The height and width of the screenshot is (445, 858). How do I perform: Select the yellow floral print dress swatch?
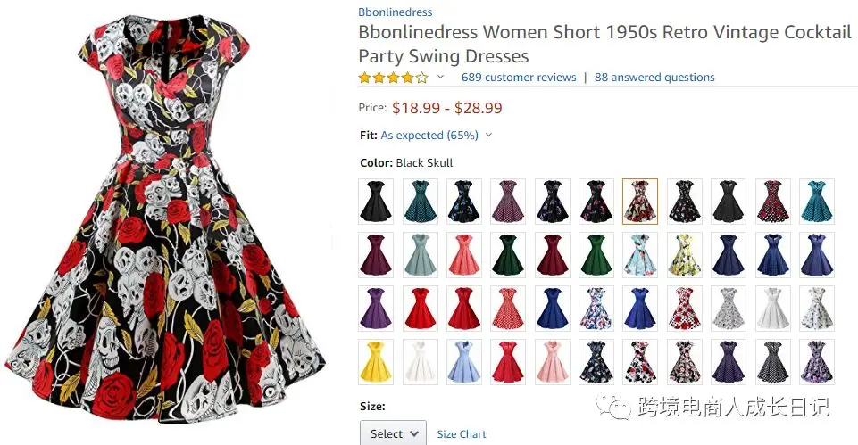(x=685, y=255)
